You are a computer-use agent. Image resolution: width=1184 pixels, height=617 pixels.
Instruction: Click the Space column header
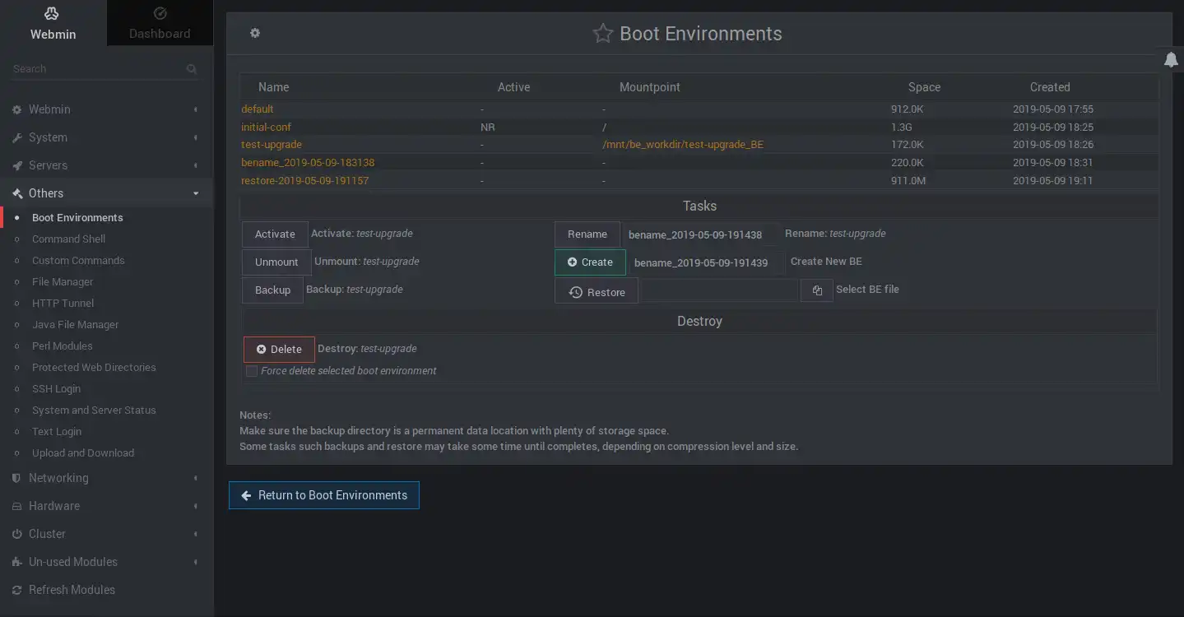[x=924, y=87]
